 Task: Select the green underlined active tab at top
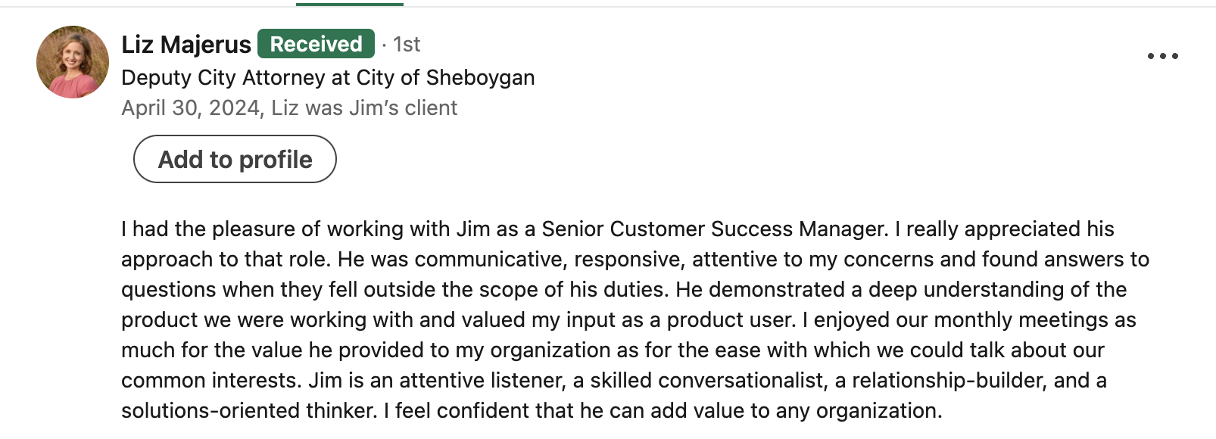[x=350, y=4]
